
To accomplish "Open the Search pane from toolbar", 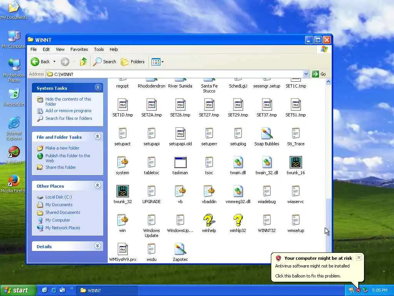I will tap(105, 62).
